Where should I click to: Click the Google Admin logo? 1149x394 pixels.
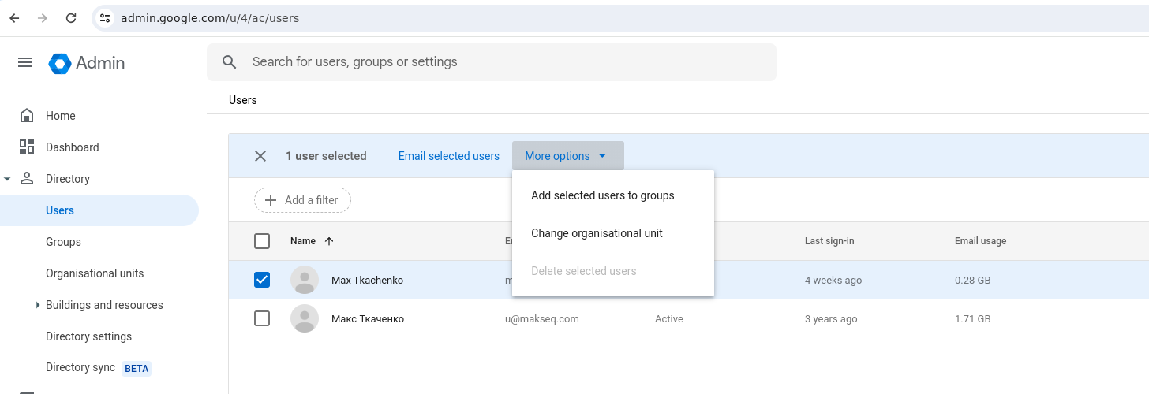tap(60, 63)
